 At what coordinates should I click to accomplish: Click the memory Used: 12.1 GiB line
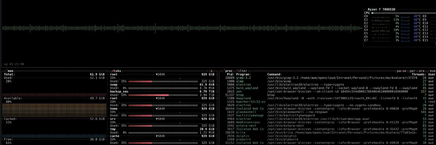[54, 78]
